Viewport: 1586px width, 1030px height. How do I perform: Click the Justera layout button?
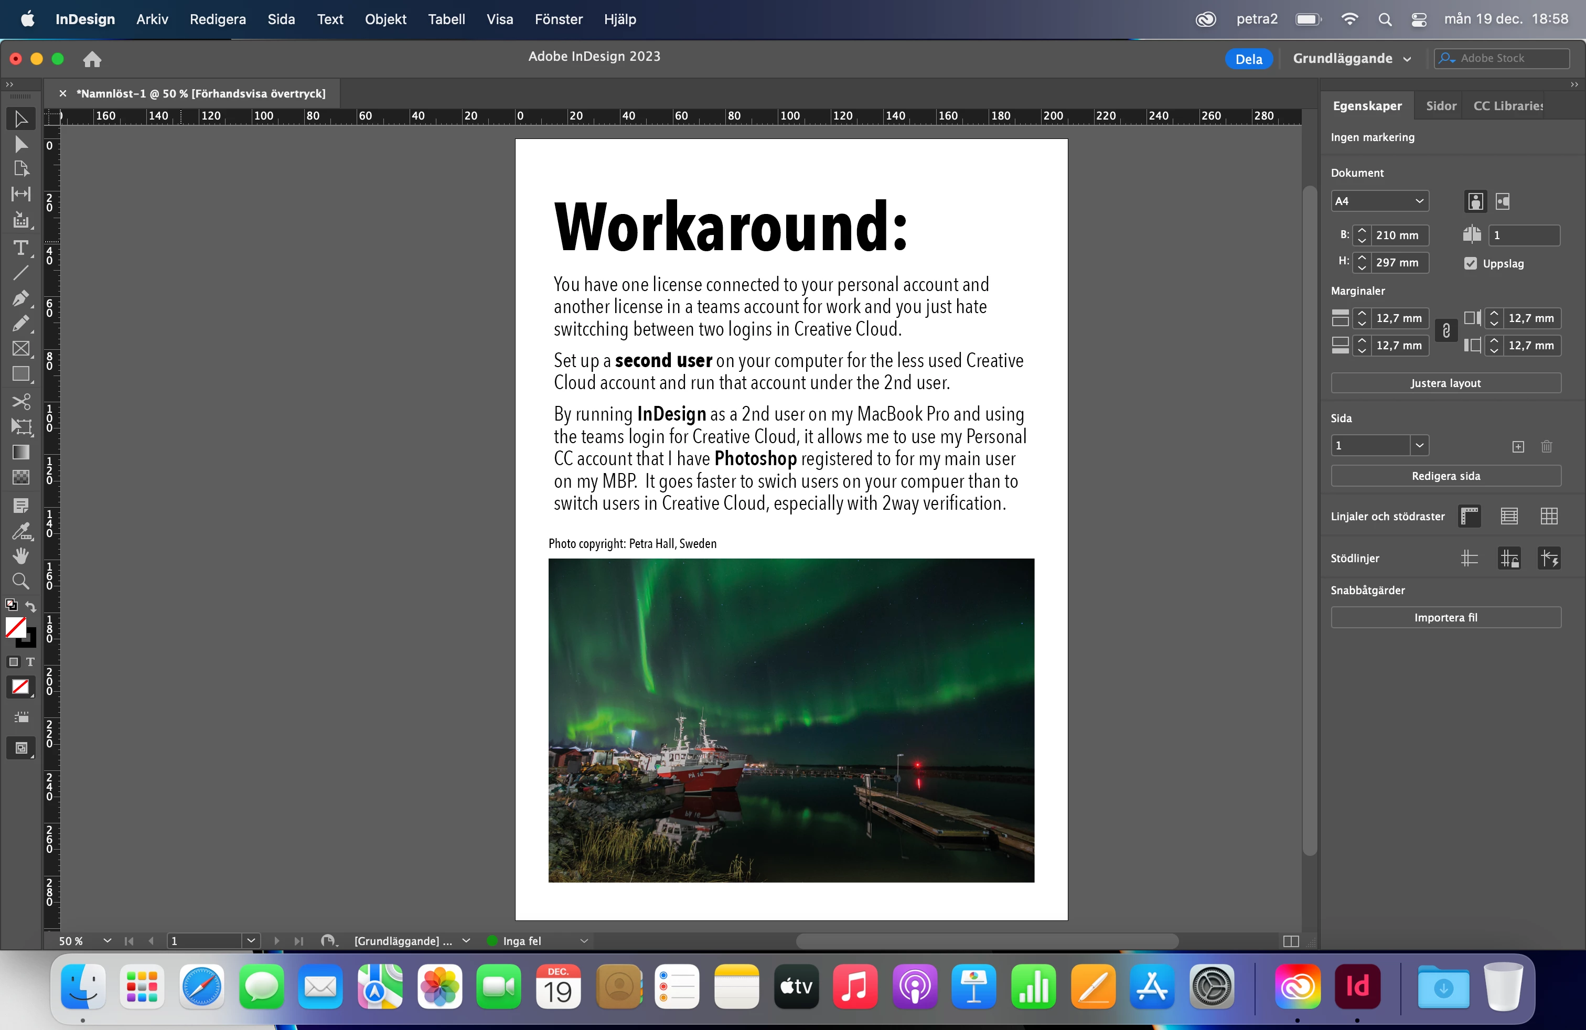[x=1445, y=383]
